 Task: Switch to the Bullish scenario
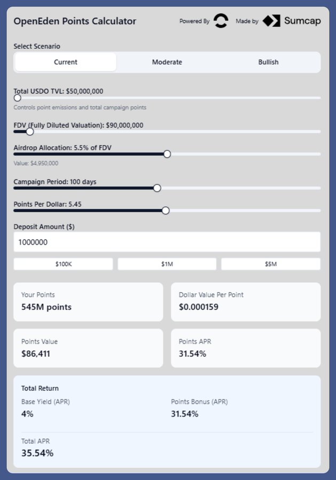[268, 62]
